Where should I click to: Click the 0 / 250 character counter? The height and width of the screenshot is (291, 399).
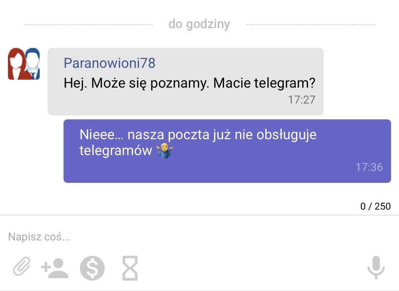click(x=375, y=206)
